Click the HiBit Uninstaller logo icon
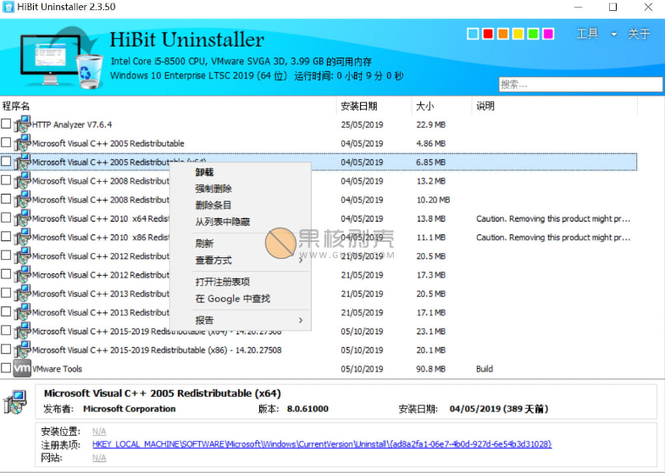This screenshot has height=473, width=665. point(54,58)
